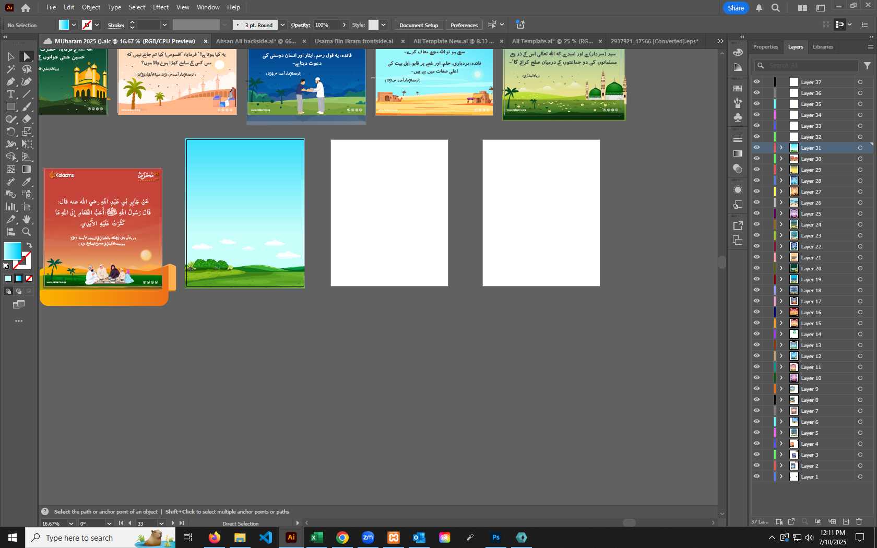
Task: Click the large Fill color swatch
Action: click(x=12, y=251)
